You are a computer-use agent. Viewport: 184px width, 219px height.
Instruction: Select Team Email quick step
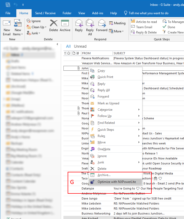pos(142,27)
